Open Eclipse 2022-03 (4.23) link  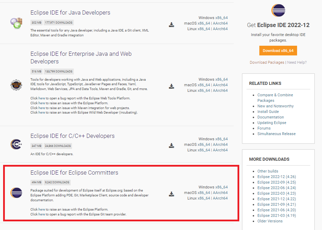coord(277,193)
